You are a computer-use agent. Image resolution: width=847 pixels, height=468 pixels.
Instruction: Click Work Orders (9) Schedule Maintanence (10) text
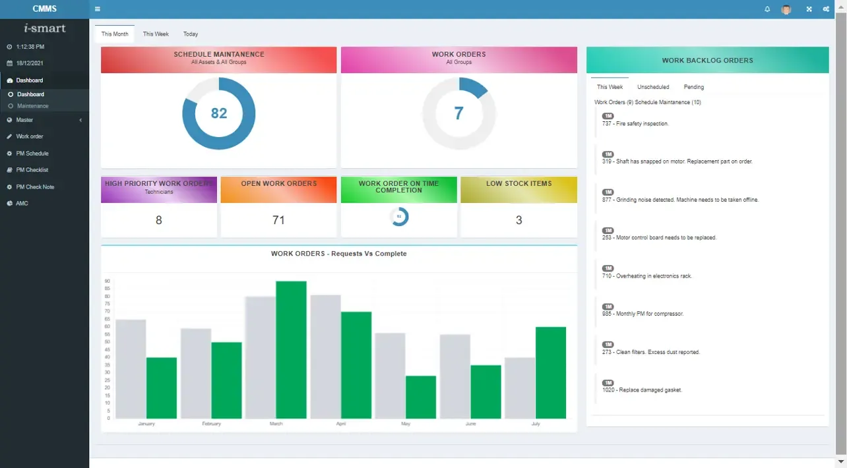point(648,102)
